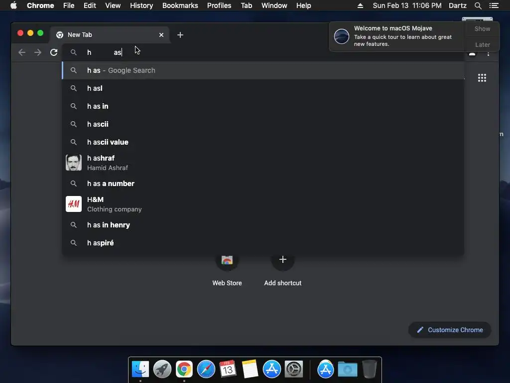Open Spotlight search in menu bar
The width and height of the screenshot is (510, 383).
pyautogui.click(x=478, y=5)
